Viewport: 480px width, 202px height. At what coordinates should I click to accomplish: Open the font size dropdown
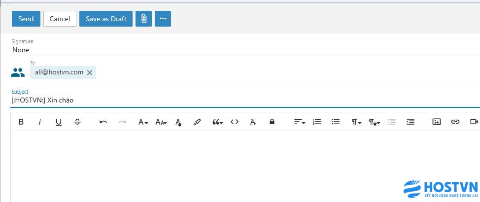[161, 122]
